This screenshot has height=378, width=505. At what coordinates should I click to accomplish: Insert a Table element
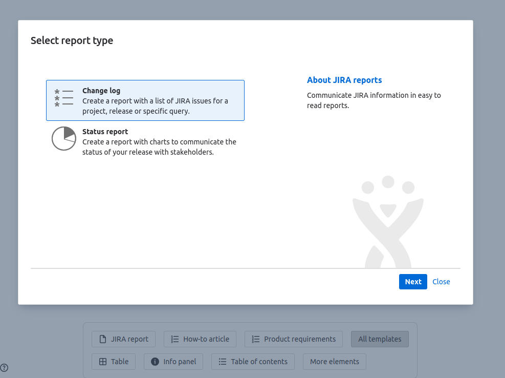click(114, 362)
